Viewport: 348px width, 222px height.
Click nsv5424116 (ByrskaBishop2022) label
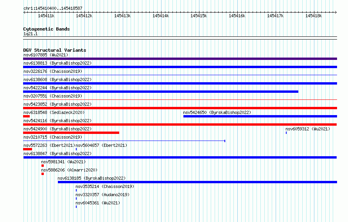(x=57, y=121)
